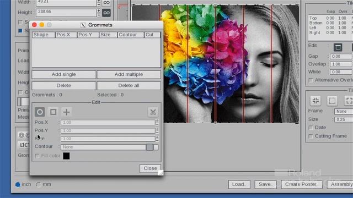Image resolution: width=353 pixels, height=198 pixels.
Task: Click Add single button
Action: click(x=64, y=75)
